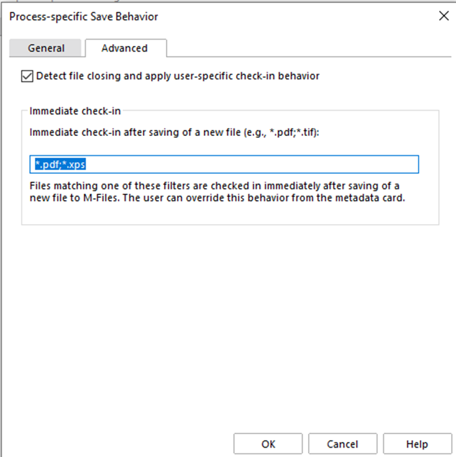Click the immediate check-in filter field
The width and height of the screenshot is (456, 457).
[x=224, y=165]
